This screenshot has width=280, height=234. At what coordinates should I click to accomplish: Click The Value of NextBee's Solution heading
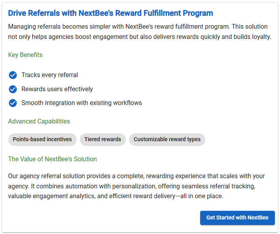[52, 159]
